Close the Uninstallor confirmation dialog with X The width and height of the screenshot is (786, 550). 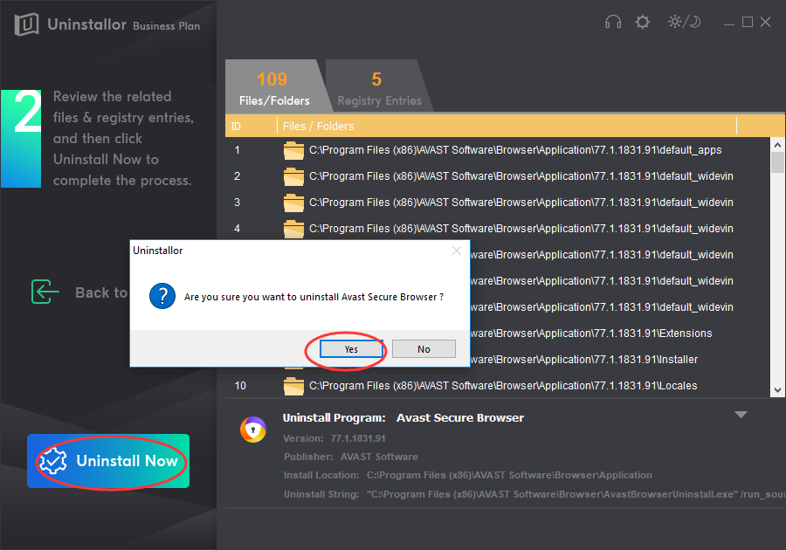(x=456, y=251)
